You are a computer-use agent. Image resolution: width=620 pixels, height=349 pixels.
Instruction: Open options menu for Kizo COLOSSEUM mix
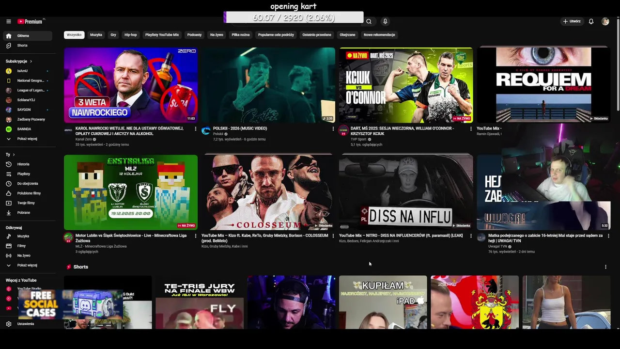point(333,236)
